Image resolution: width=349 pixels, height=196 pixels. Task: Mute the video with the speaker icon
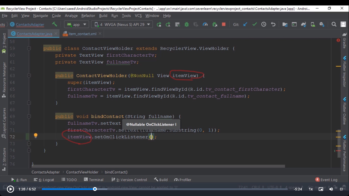tap(331, 189)
